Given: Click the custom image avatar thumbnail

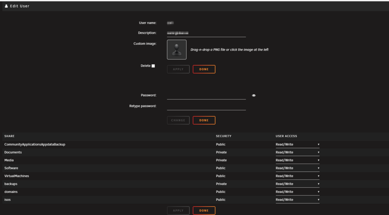Looking at the screenshot, I should coord(177,49).
